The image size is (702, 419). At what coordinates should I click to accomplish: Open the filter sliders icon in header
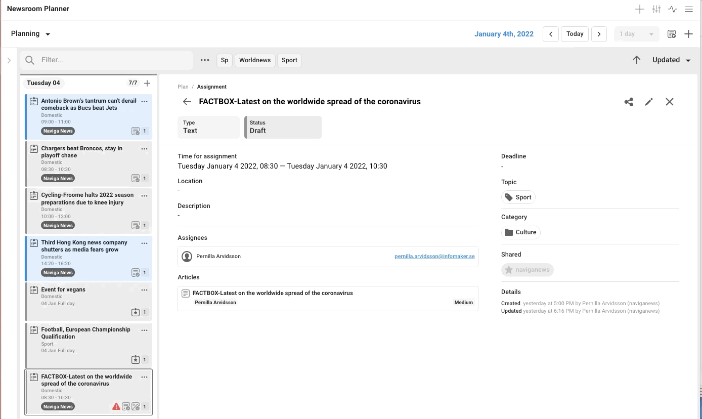656,9
